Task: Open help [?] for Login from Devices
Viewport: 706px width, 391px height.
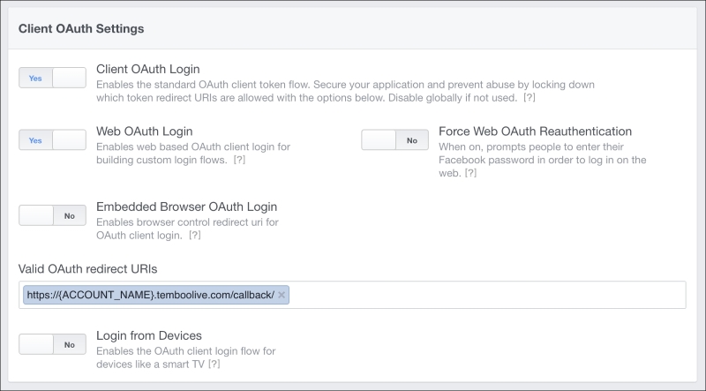Action: point(214,364)
